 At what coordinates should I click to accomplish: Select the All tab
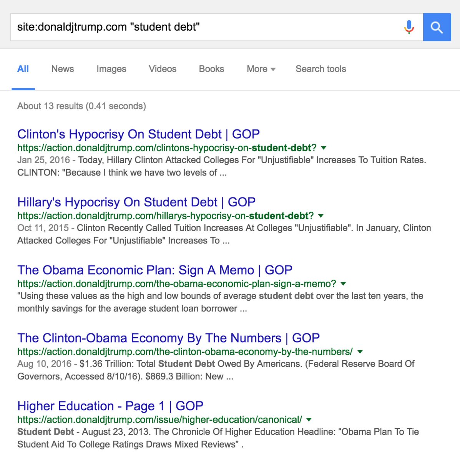[x=23, y=69]
